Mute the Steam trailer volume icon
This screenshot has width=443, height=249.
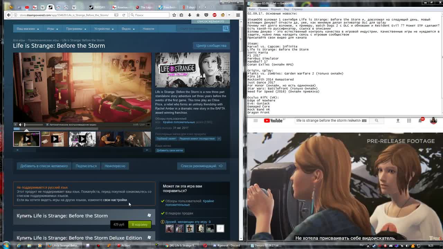[20, 124]
